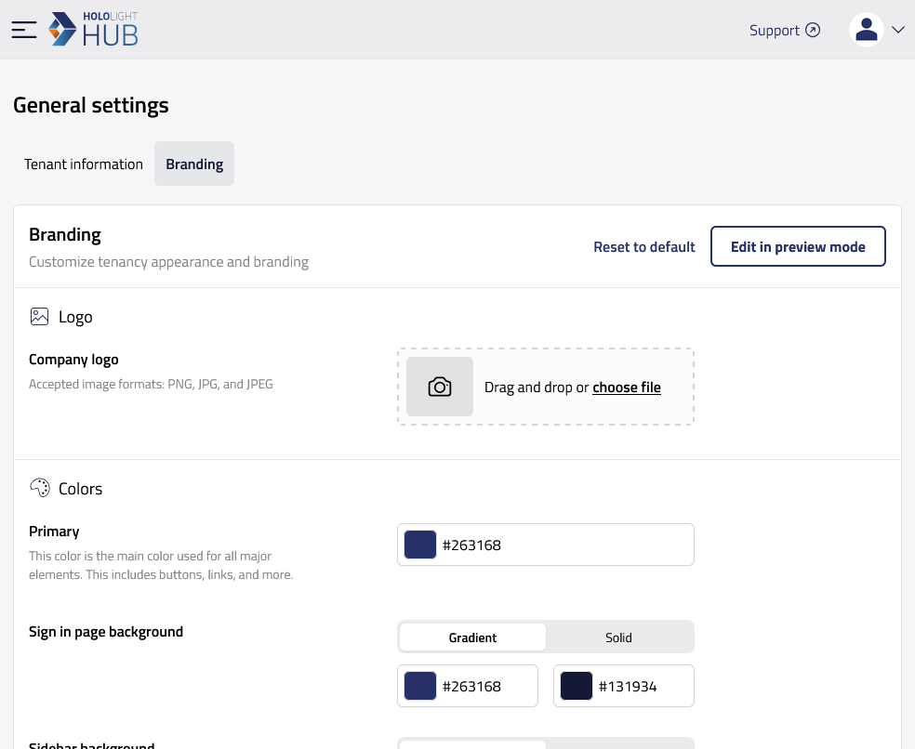Open the Support link

784,31
